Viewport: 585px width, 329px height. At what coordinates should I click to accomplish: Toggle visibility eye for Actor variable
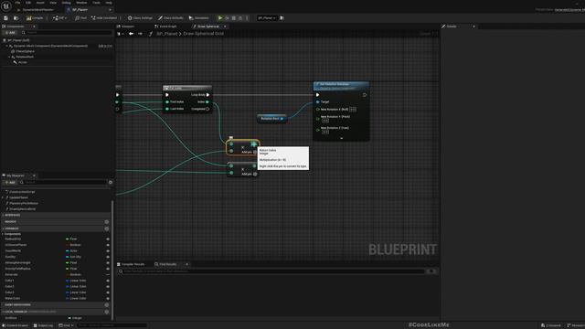pyautogui.click(x=108, y=251)
